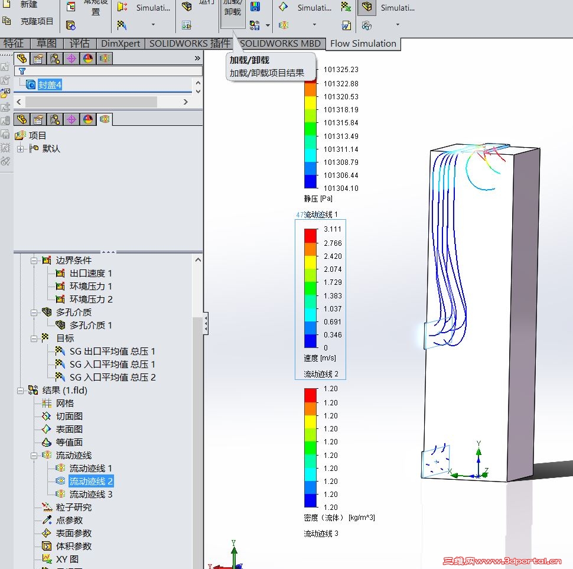Click the feature tree filter input field
The width and height of the screenshot is (573, 569).
[108, 71]
